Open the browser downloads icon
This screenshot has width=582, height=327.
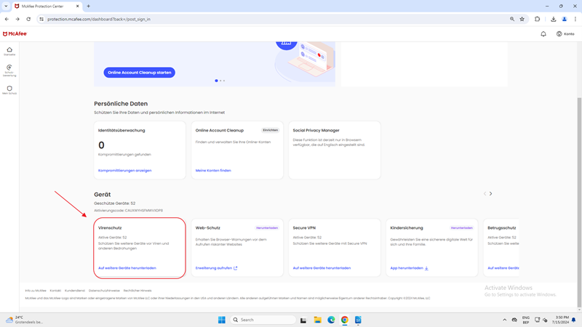click(554, 20)
